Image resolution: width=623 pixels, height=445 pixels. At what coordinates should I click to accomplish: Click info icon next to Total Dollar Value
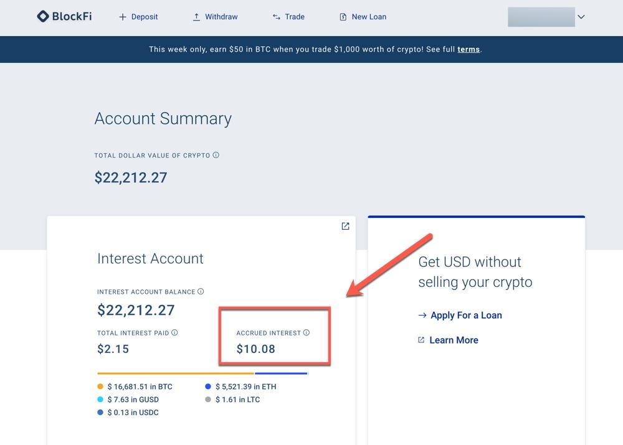tap(216, 155)
